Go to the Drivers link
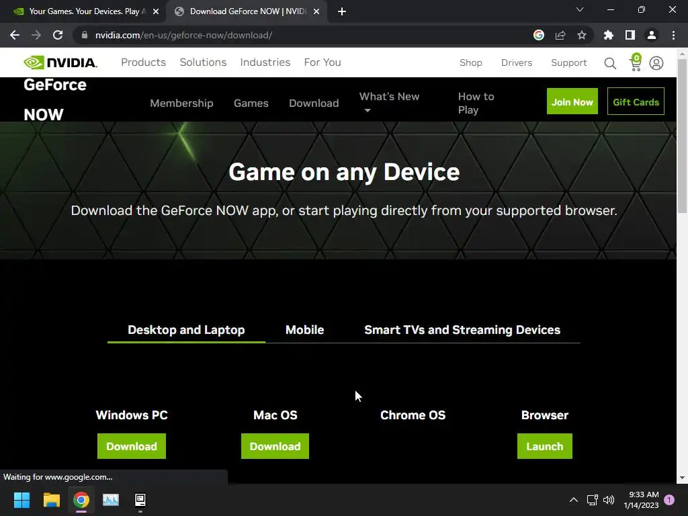Image resolution: width=688 pixels, height=516 pixels. point(517,62)
